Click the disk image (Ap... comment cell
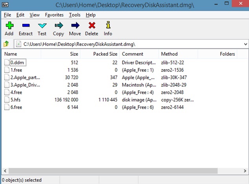This screenshot has width=249, height=184. (139, 100)
